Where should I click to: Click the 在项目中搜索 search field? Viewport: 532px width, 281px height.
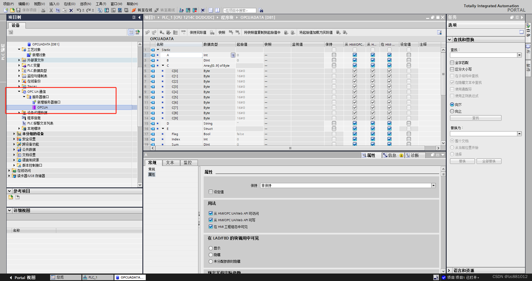[x=239, y=11]
